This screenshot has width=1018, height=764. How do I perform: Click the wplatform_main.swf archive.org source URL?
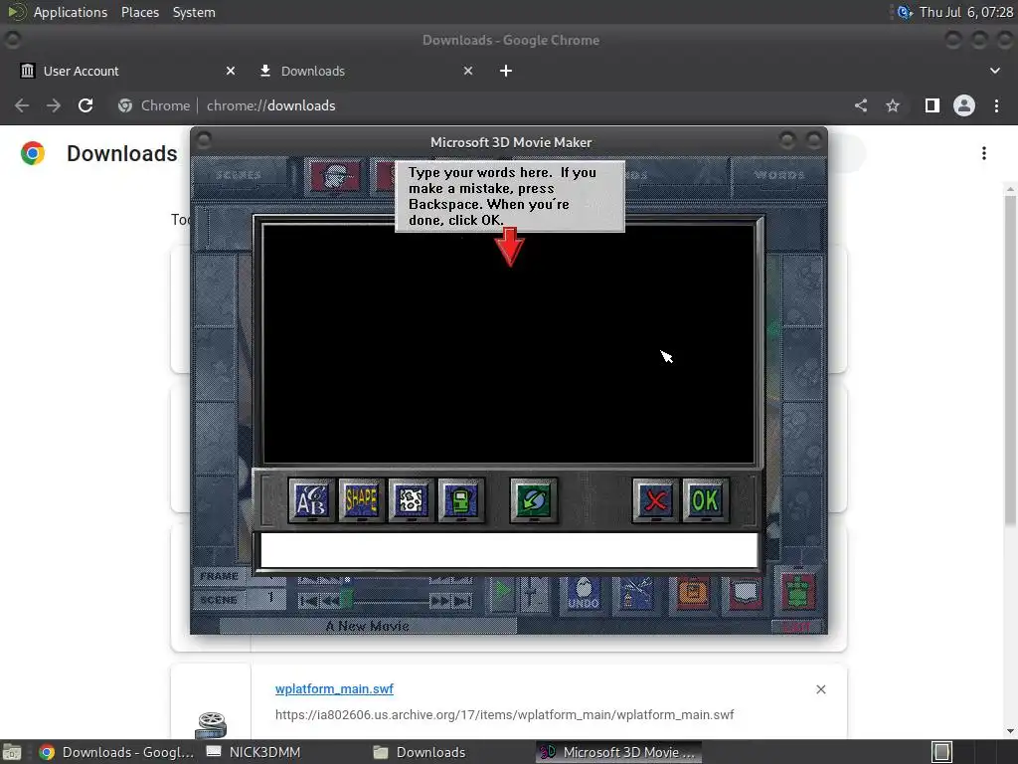(x=504, y=714)
